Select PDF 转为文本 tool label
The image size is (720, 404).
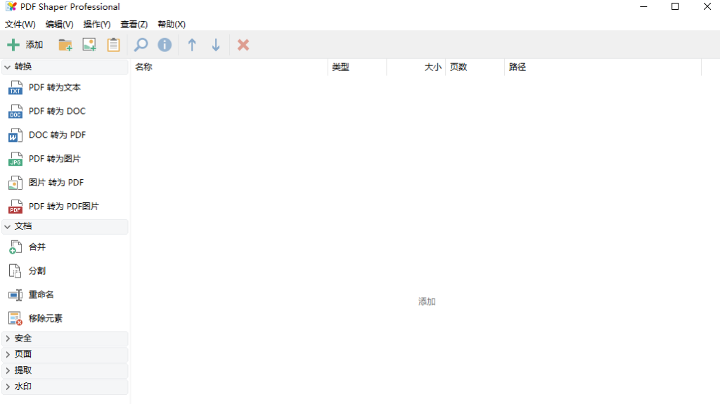coord(55,87)
